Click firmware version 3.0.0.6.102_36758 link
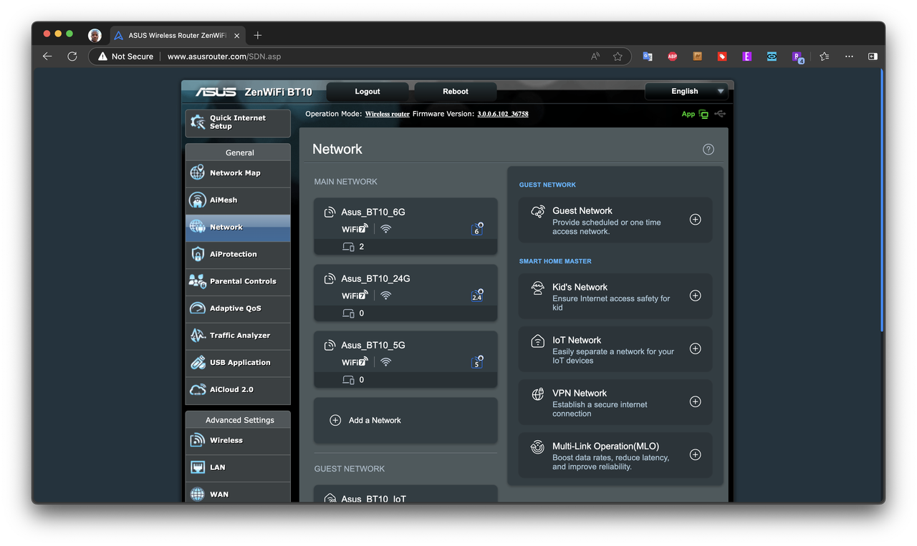Viewport: 917px width, 546px height. pyautogui.click(x=503, y=114)
